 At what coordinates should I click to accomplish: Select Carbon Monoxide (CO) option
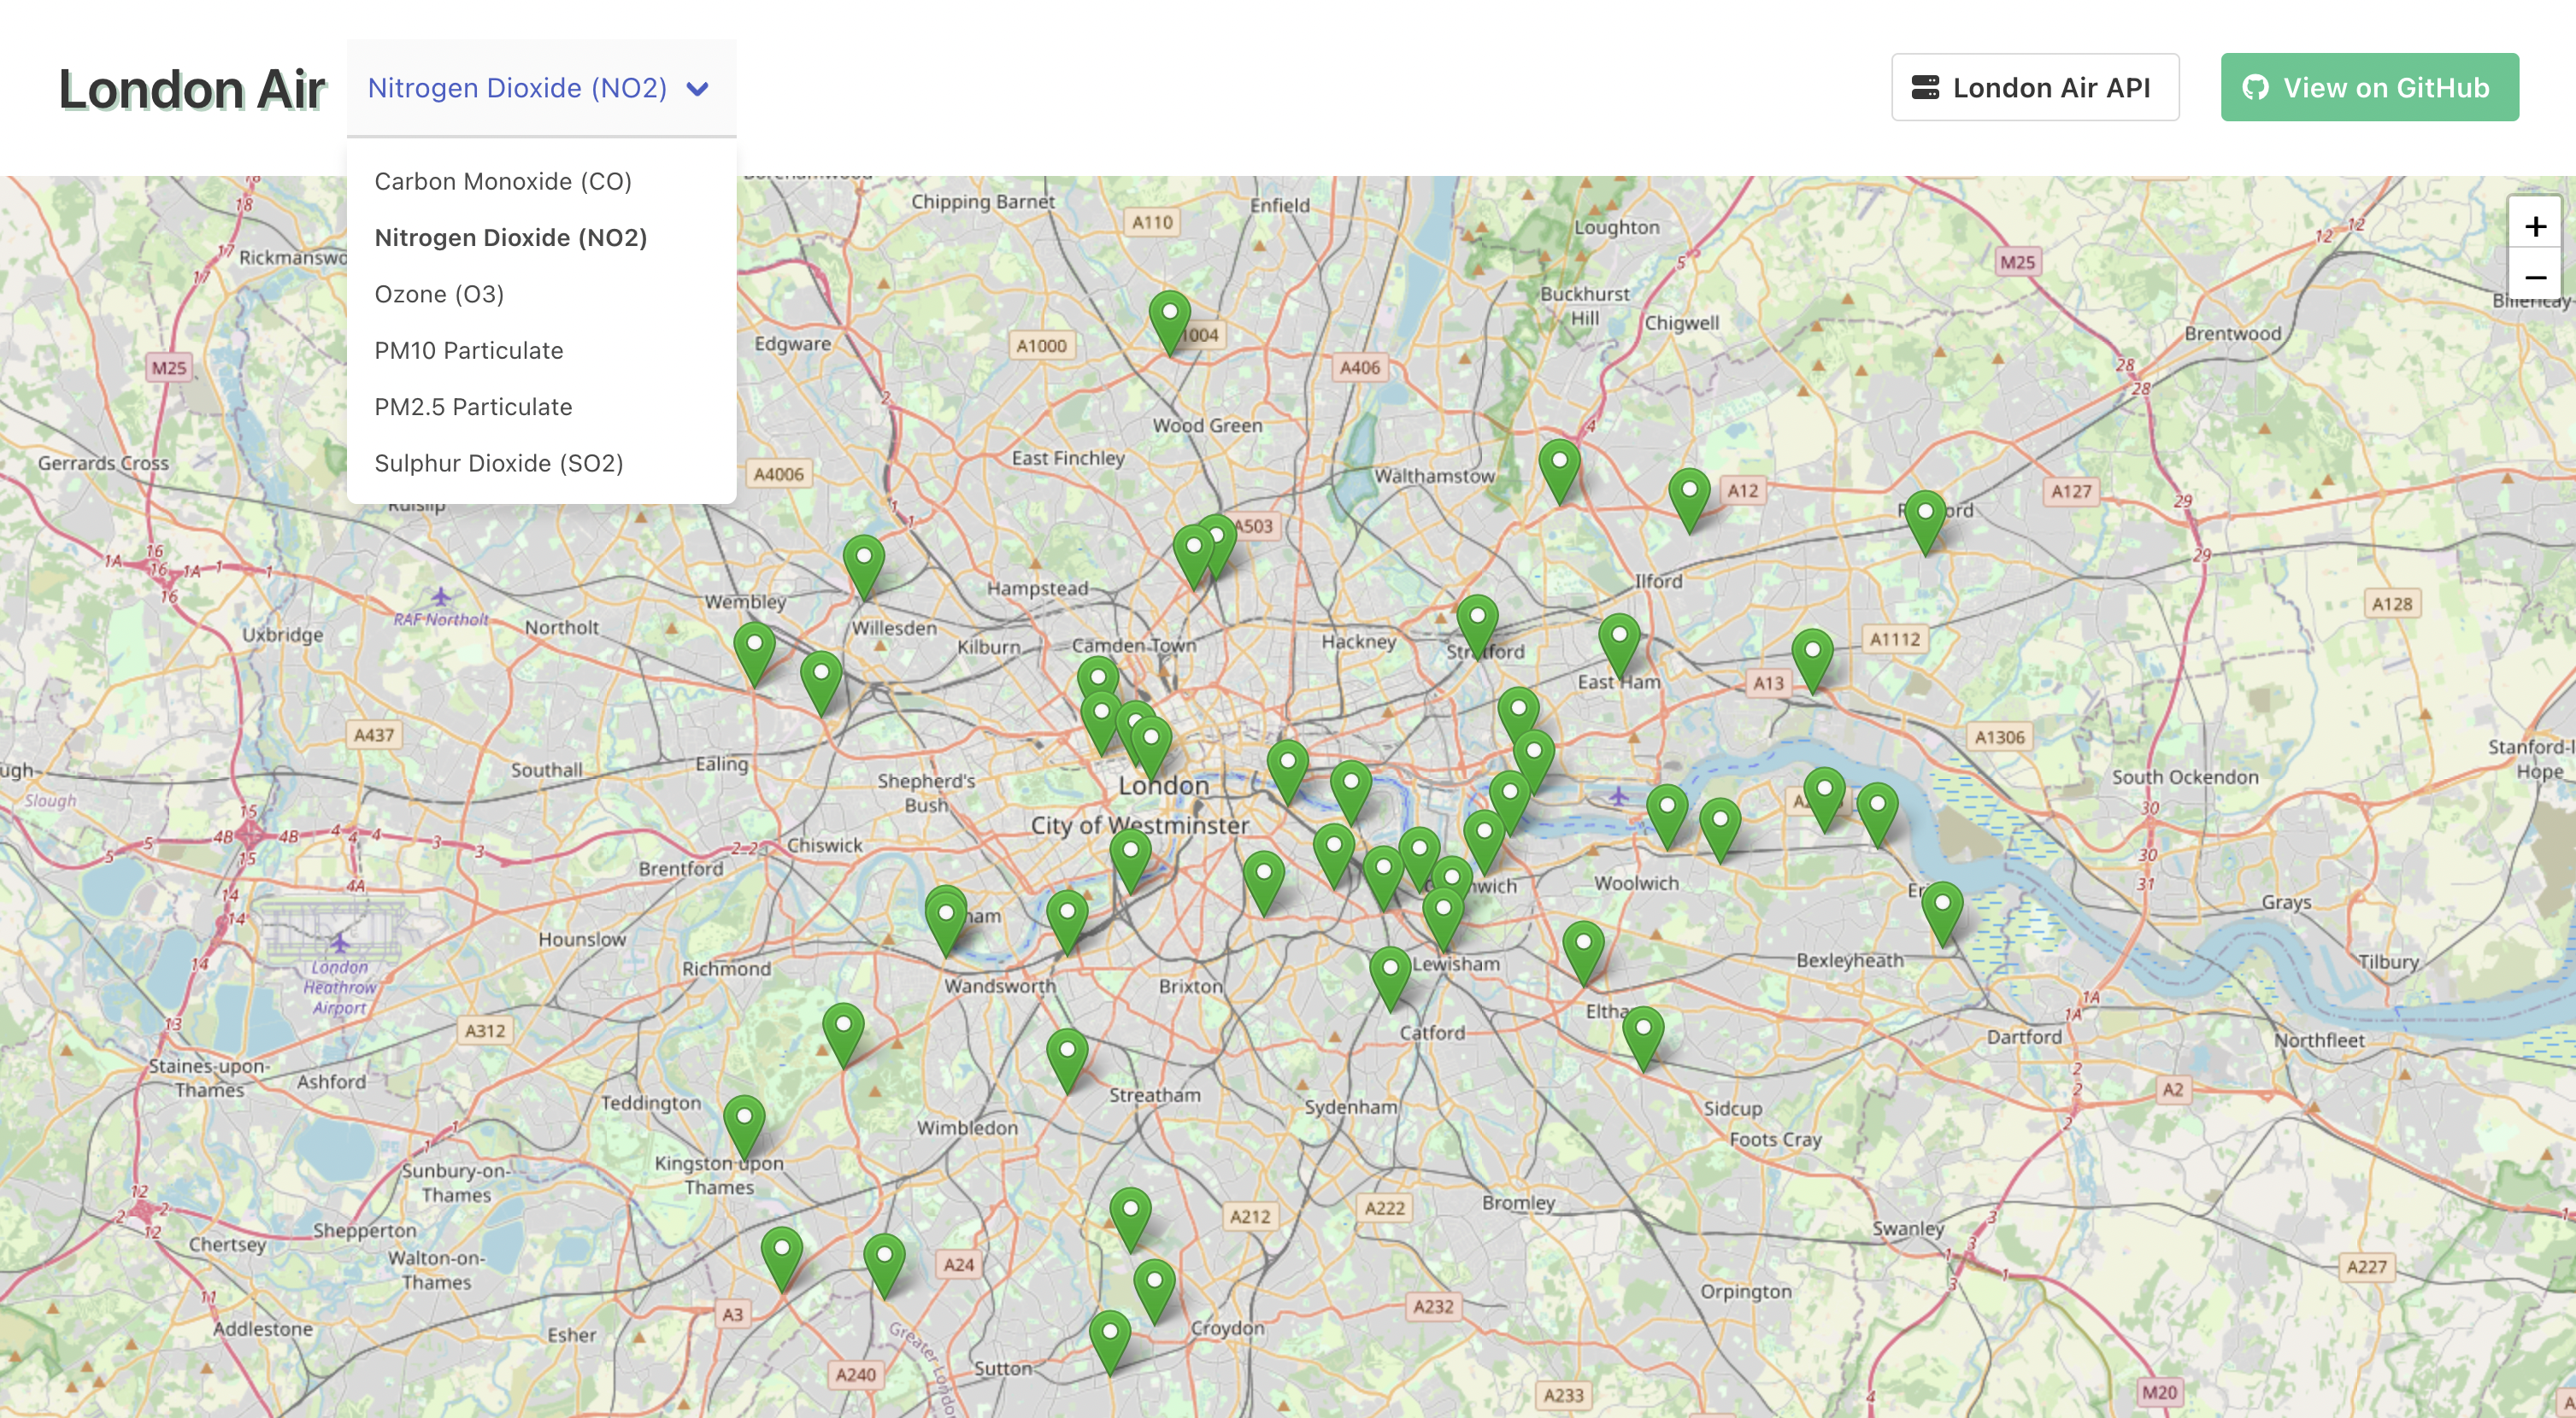point(503,181)
